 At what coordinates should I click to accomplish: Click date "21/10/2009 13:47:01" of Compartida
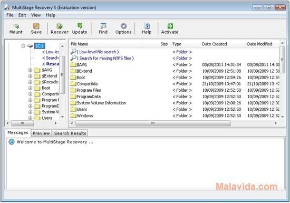[221, 84]
